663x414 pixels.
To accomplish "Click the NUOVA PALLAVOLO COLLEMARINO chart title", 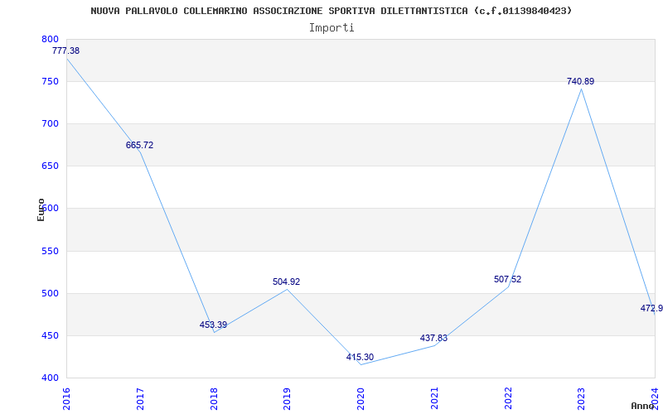I will pyautogui.click(x=331, y=11).
